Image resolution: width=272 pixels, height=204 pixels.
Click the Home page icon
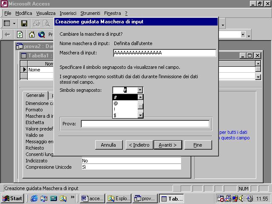(32, 34)
